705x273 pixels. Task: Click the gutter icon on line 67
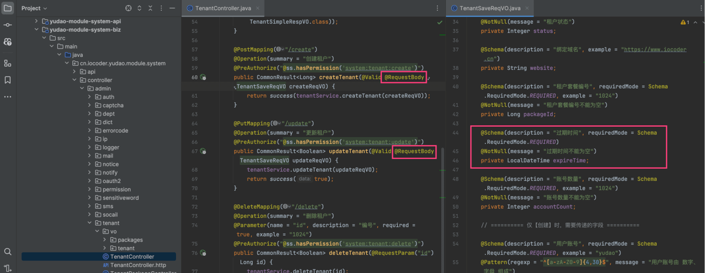[203, 151]
